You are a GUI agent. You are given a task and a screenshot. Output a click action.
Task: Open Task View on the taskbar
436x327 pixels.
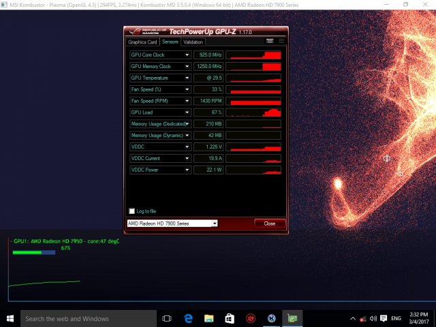(x=167, y=318)
